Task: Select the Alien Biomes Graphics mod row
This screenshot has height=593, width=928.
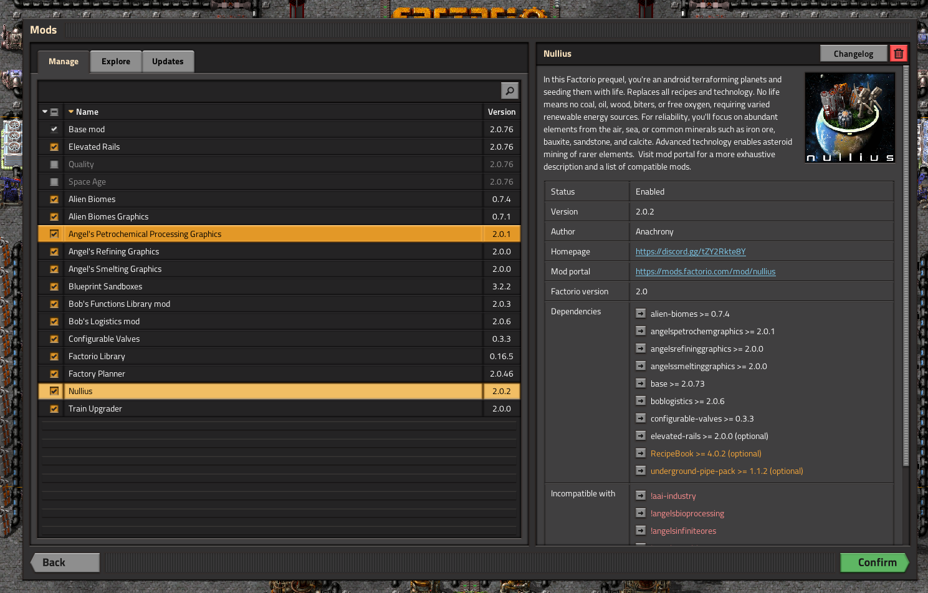Action: (x=279, y=217)
